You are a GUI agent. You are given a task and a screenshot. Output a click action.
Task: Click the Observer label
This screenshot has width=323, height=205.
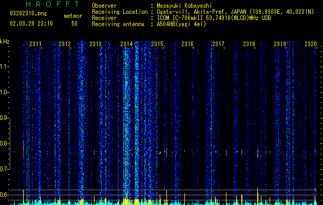pyautogui.click(x=104, y=6)
